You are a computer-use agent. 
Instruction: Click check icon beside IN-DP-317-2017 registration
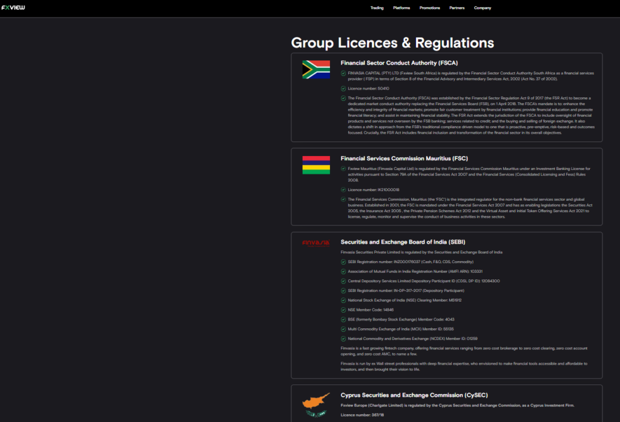click(x=343, y=291)
